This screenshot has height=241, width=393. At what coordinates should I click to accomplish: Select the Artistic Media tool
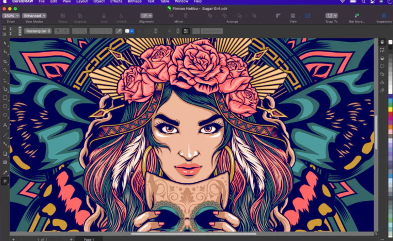click(5, 89)
